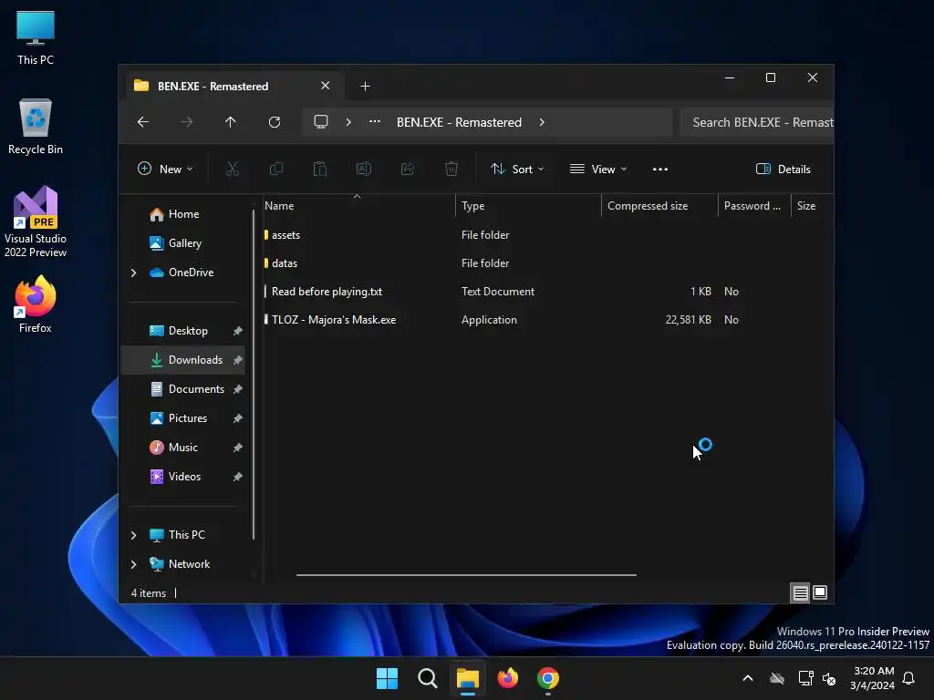The height and width of the screenshot is (700, 934).
Task: Open Music in navigation pane
Action: 182,448
